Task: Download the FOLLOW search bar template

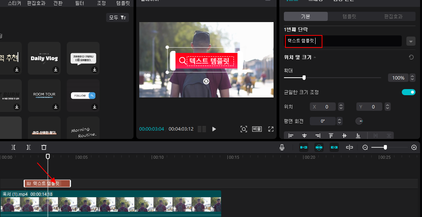Action: click(95, 107)
